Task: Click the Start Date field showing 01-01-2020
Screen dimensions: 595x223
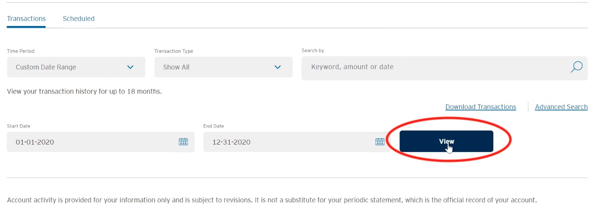Action: point(100,142)
